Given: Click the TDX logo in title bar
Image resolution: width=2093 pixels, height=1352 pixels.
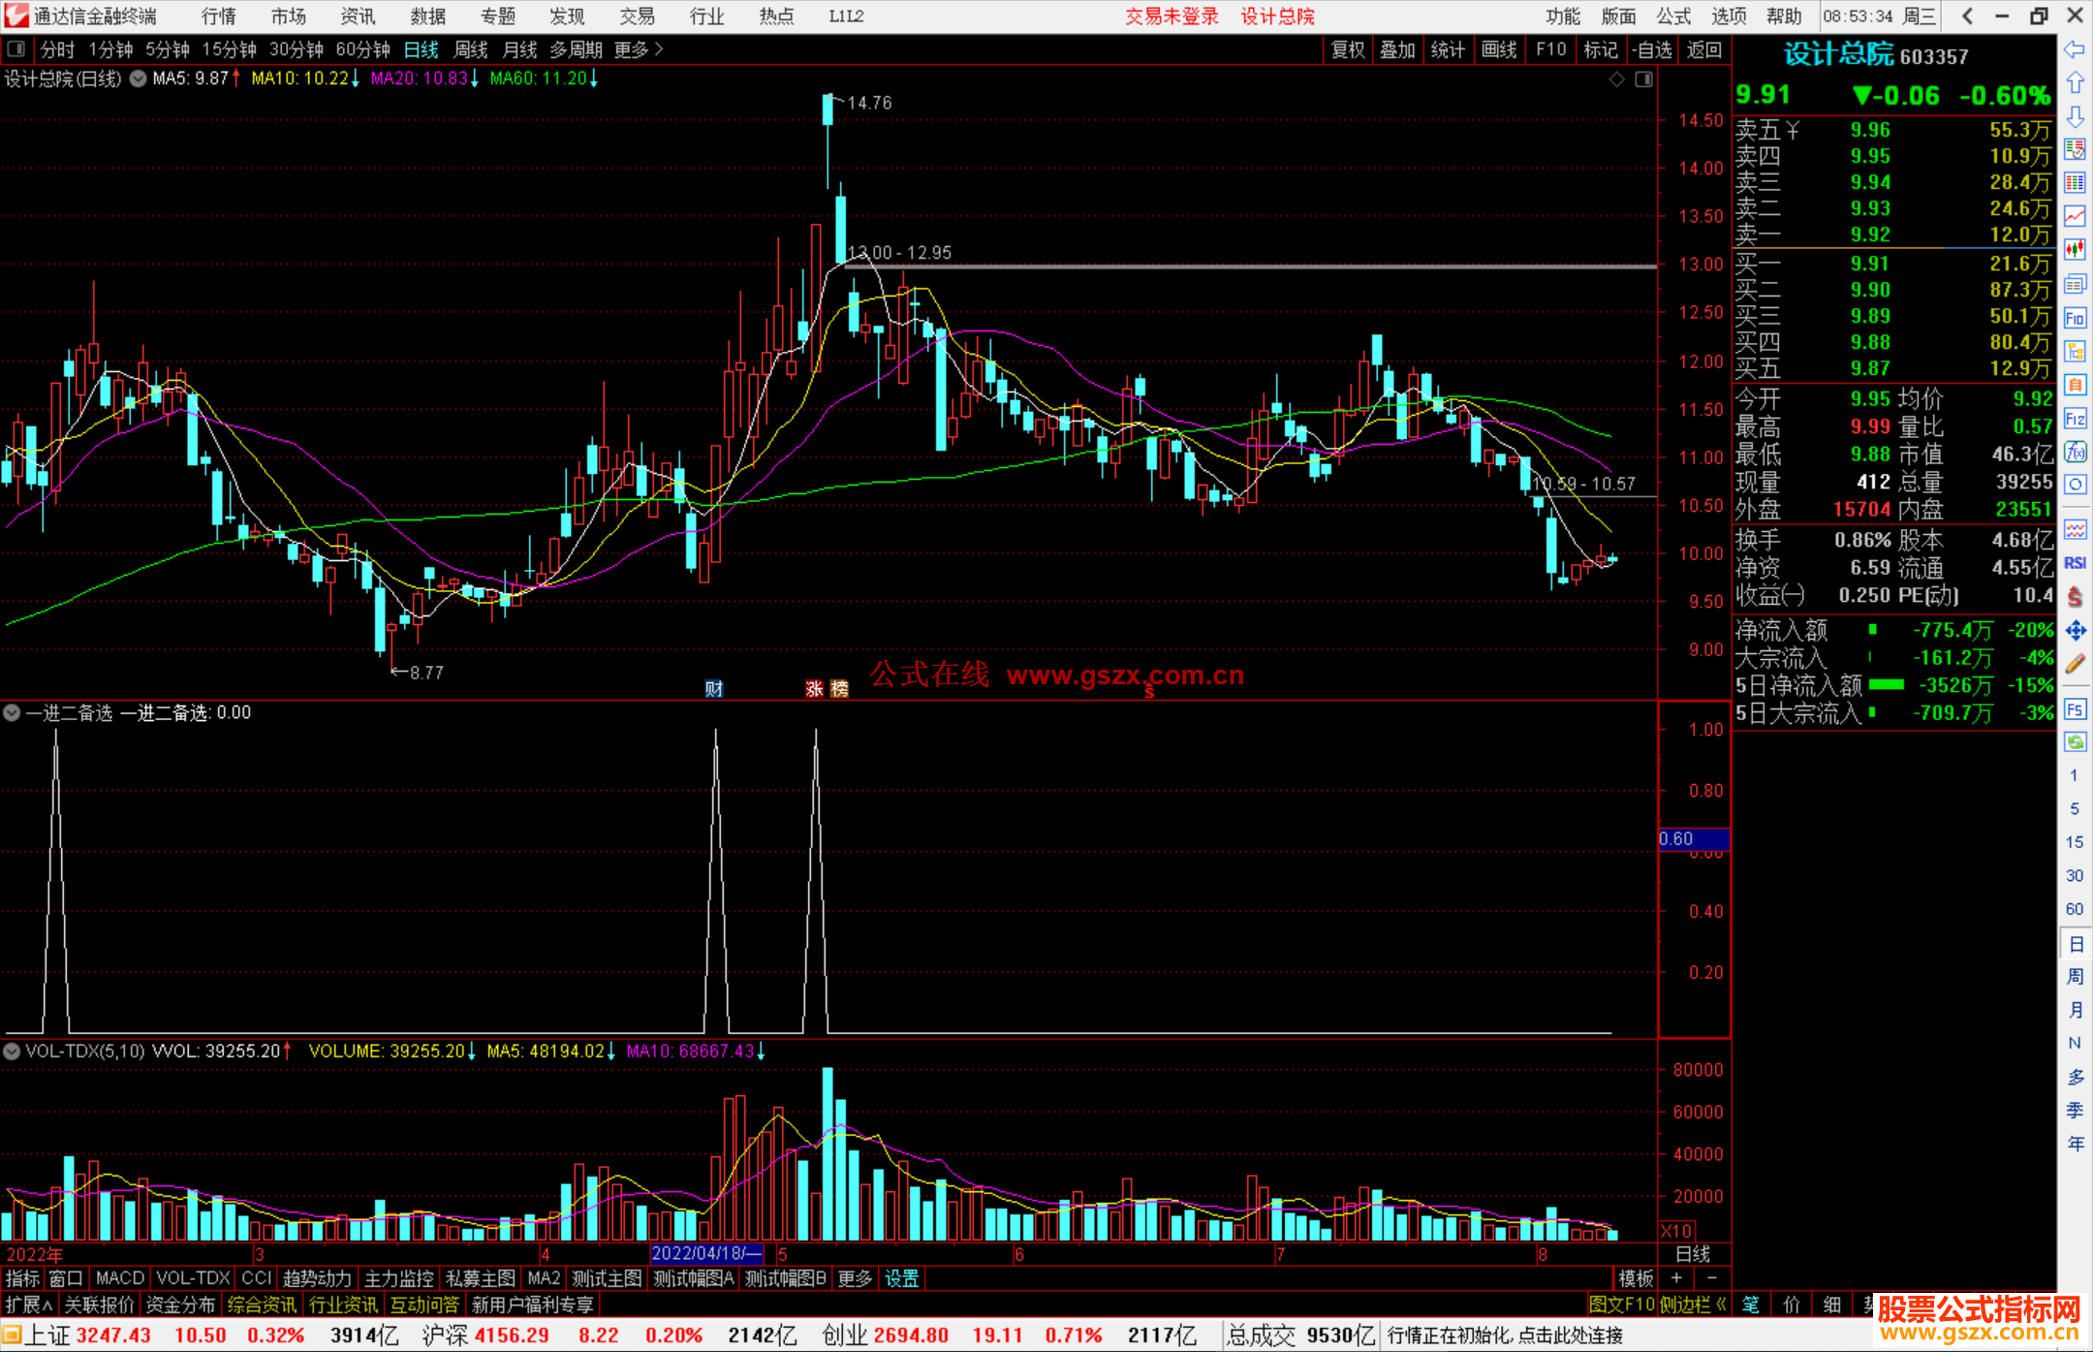Looking at the screenshot, I should point(16,16).
